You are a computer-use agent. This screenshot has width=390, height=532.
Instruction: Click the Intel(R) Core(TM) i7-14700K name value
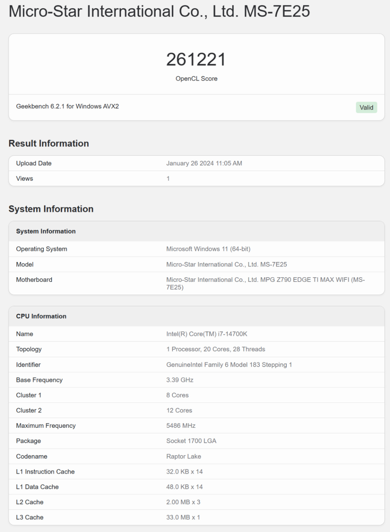207,334
